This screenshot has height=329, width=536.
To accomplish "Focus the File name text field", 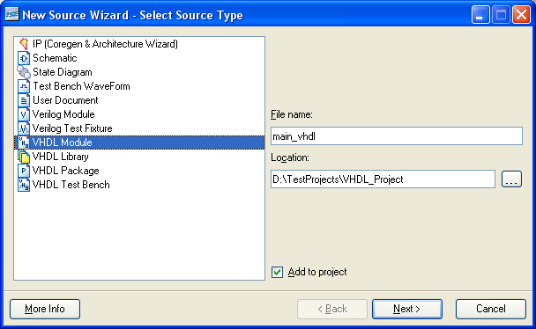I will [x=397, y=136].
